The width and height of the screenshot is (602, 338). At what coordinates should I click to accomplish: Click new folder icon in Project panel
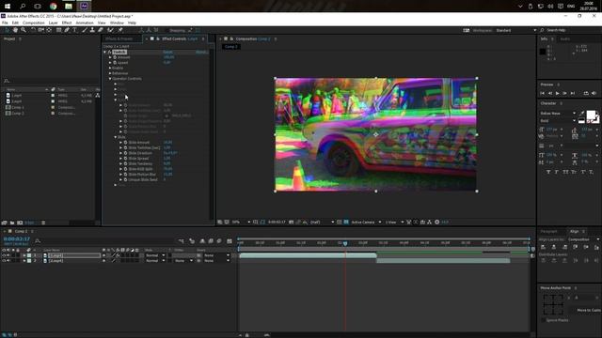[12, 223]
